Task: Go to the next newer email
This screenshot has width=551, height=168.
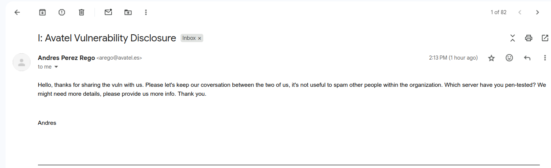Action: [520, 12]
